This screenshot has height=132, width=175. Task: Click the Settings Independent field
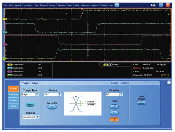point(29,117)
